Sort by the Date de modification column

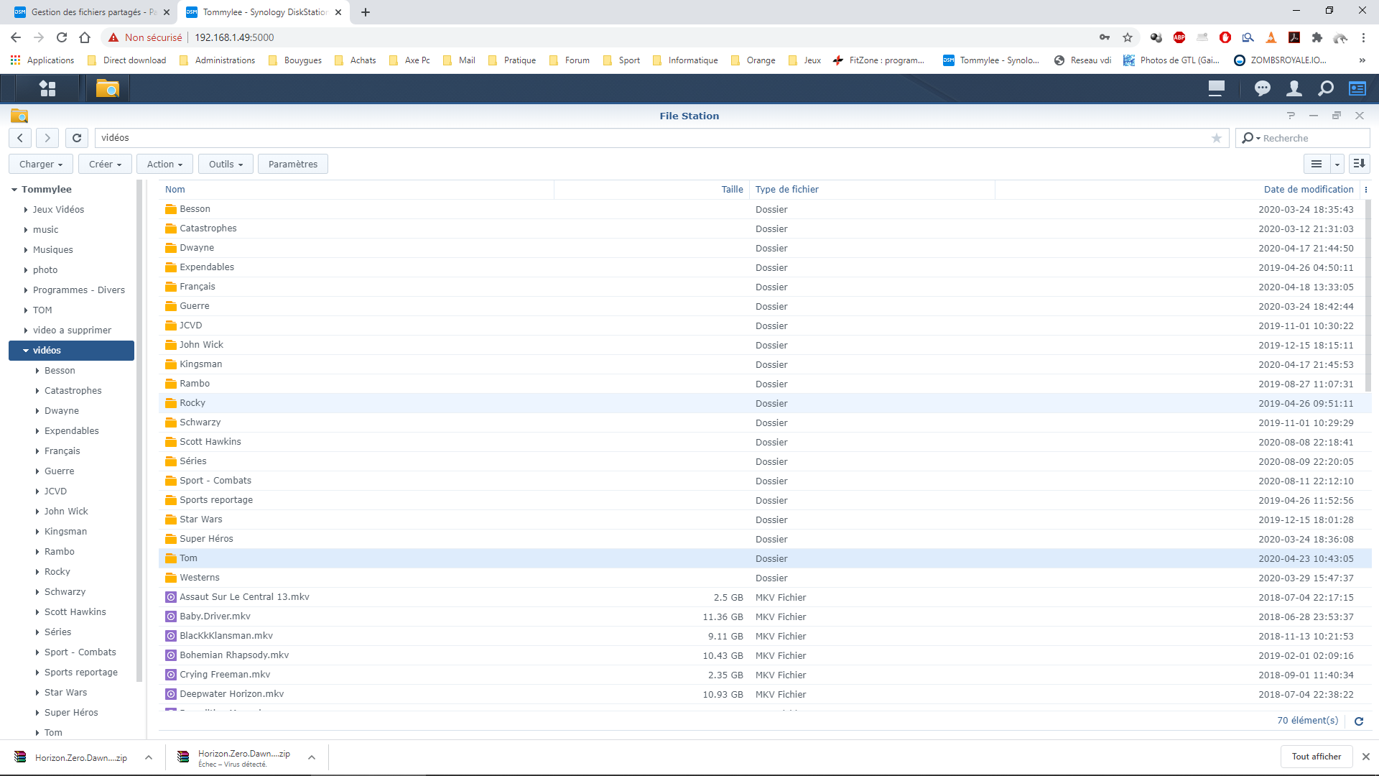(x=1308, y=190)
